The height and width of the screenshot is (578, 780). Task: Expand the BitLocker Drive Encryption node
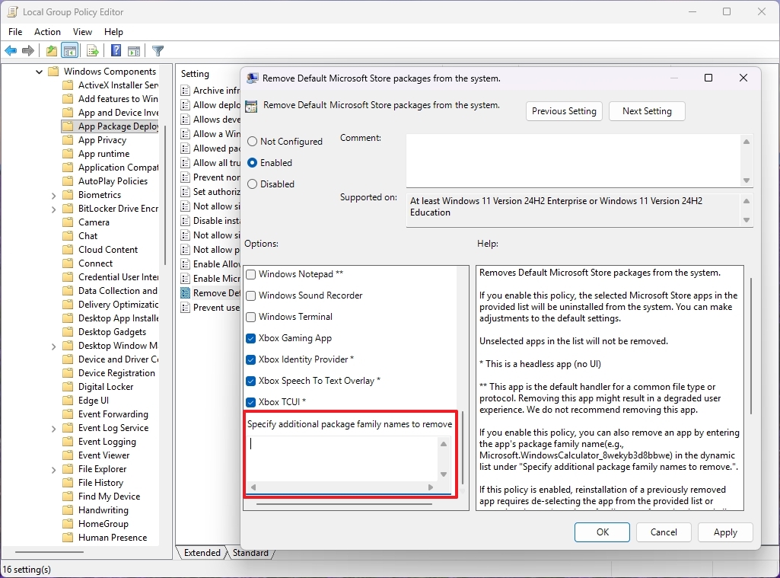coord(53,208)
